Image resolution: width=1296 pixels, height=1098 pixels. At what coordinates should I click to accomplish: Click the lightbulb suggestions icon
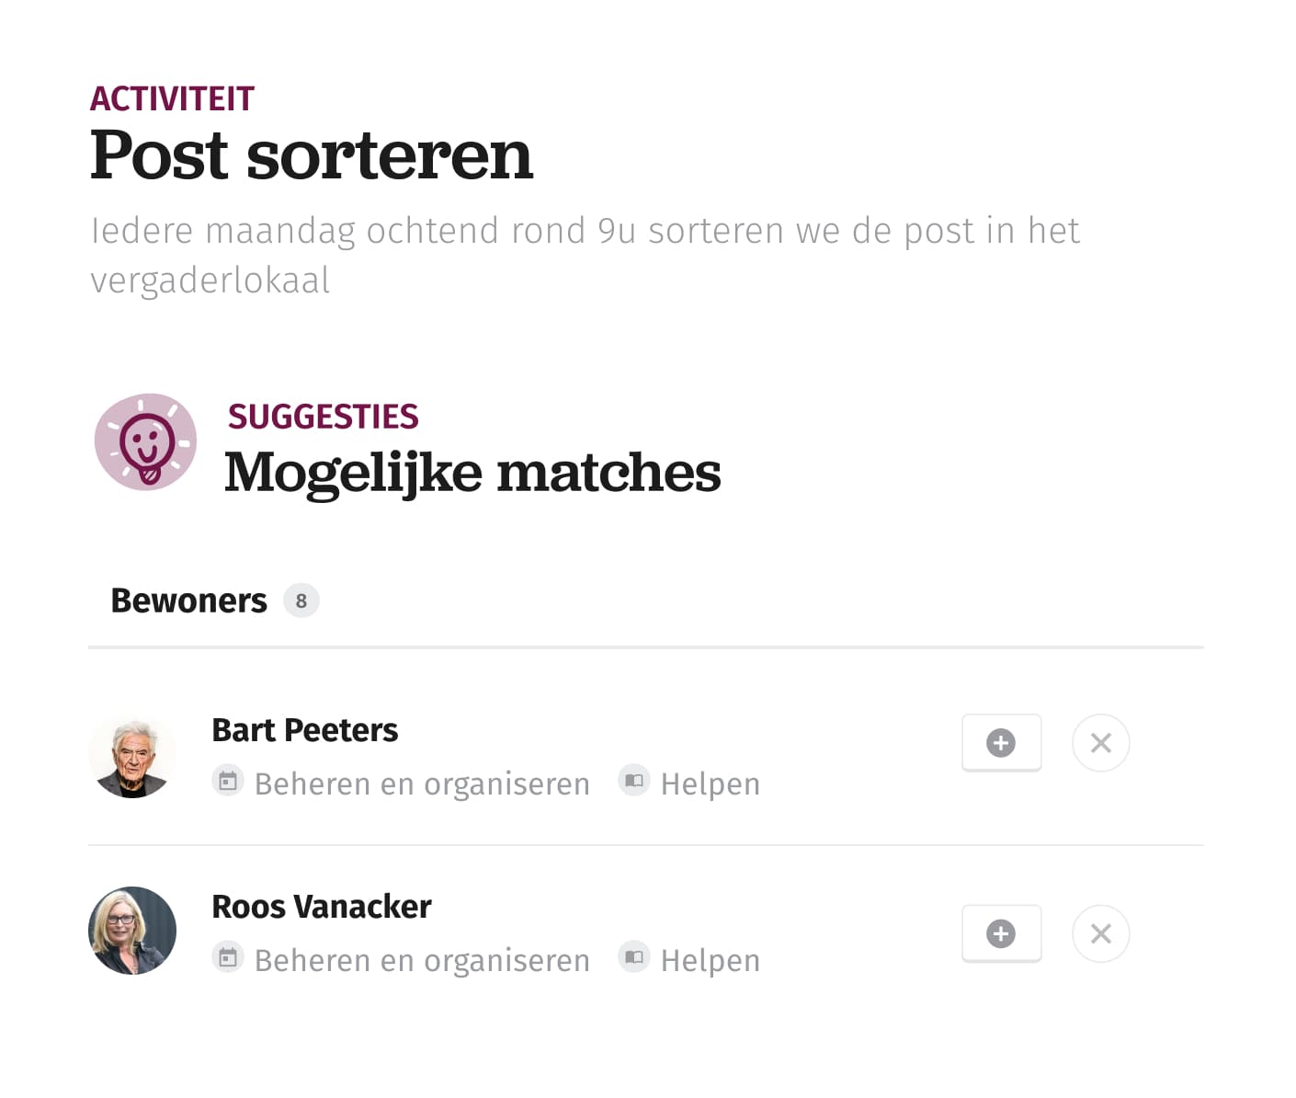tap(145, 442)
